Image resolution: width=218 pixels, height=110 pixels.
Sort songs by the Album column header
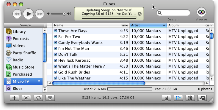pyautogui.click(x=185, y=25)
